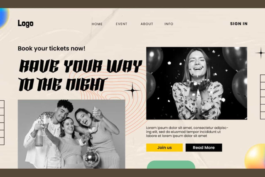Click the black Read More button
Screen dimensions: 265x177
point(204,147)
